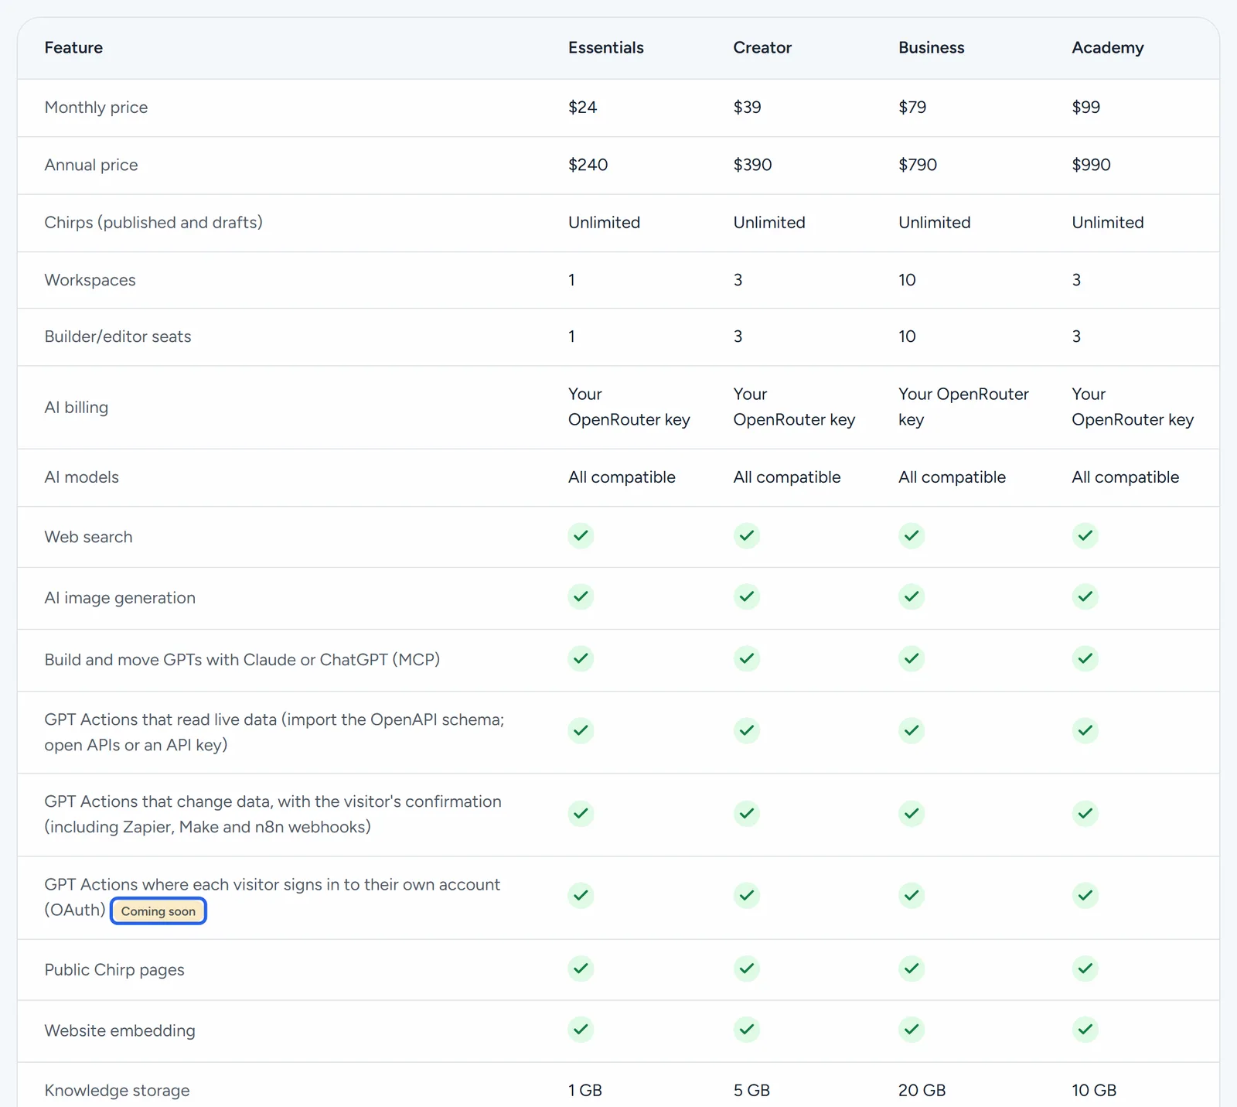Viewport: 1237px width, 1107px height.
Task: Click the MCP build checkmark under Essentials
Action: tap(581, 658)
